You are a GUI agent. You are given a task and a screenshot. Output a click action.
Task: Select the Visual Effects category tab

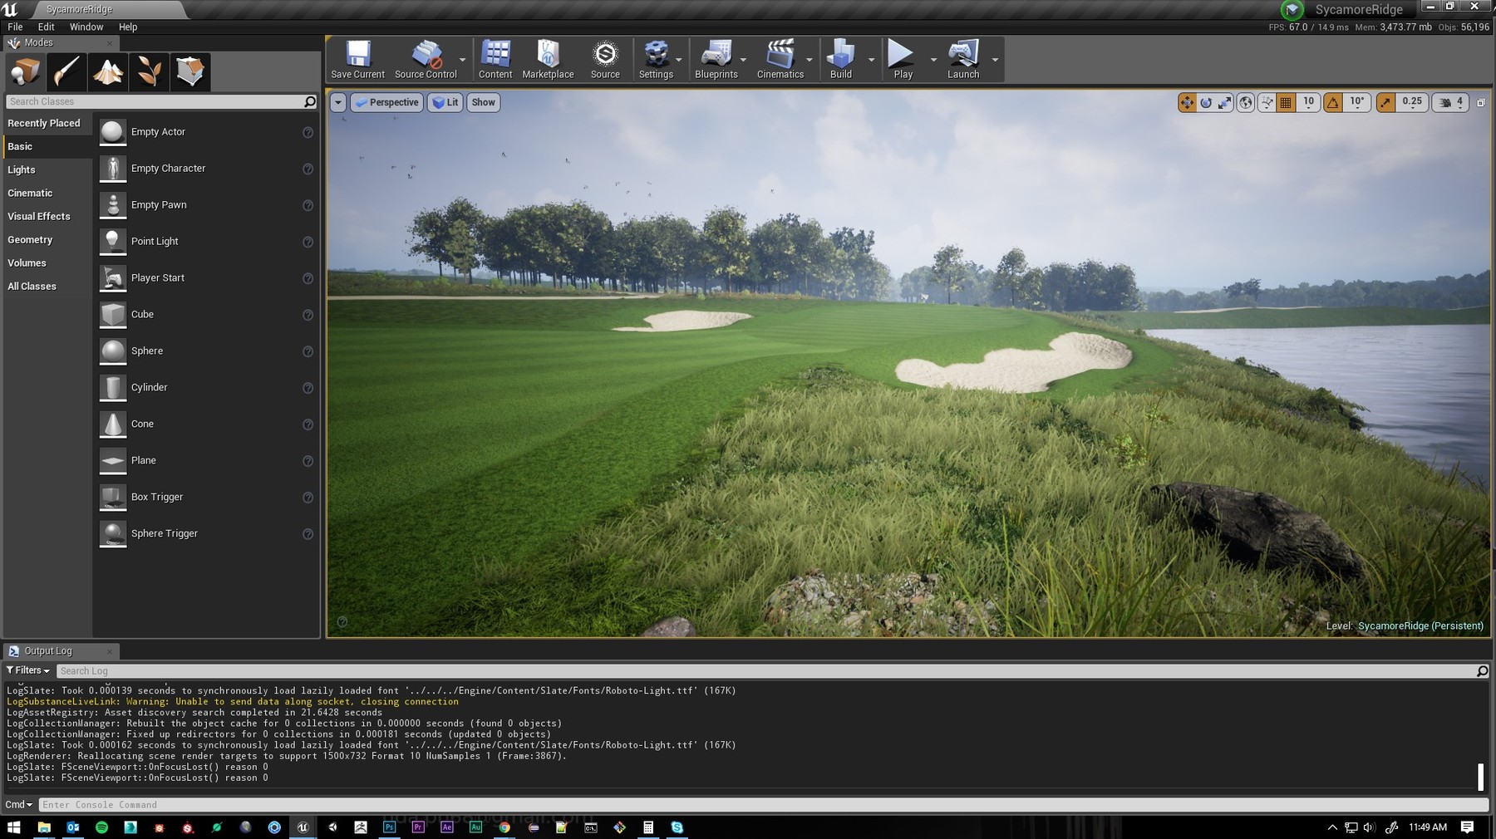point(47,216)
